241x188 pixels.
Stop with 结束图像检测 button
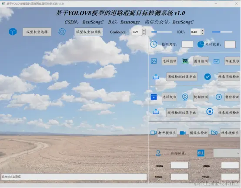[x=229, y=77]
